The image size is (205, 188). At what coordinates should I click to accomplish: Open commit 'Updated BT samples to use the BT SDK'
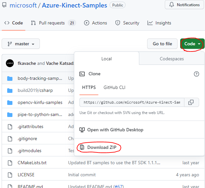tap(114, 163)
